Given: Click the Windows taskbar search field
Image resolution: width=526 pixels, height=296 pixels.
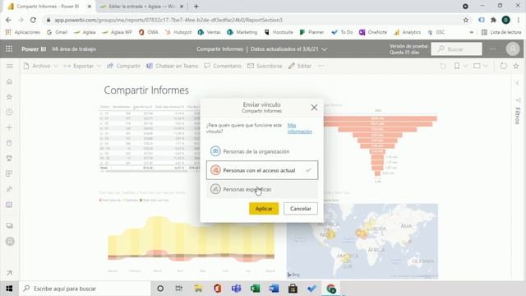Looking at the screenshot, I should click(x=85, y=289).
